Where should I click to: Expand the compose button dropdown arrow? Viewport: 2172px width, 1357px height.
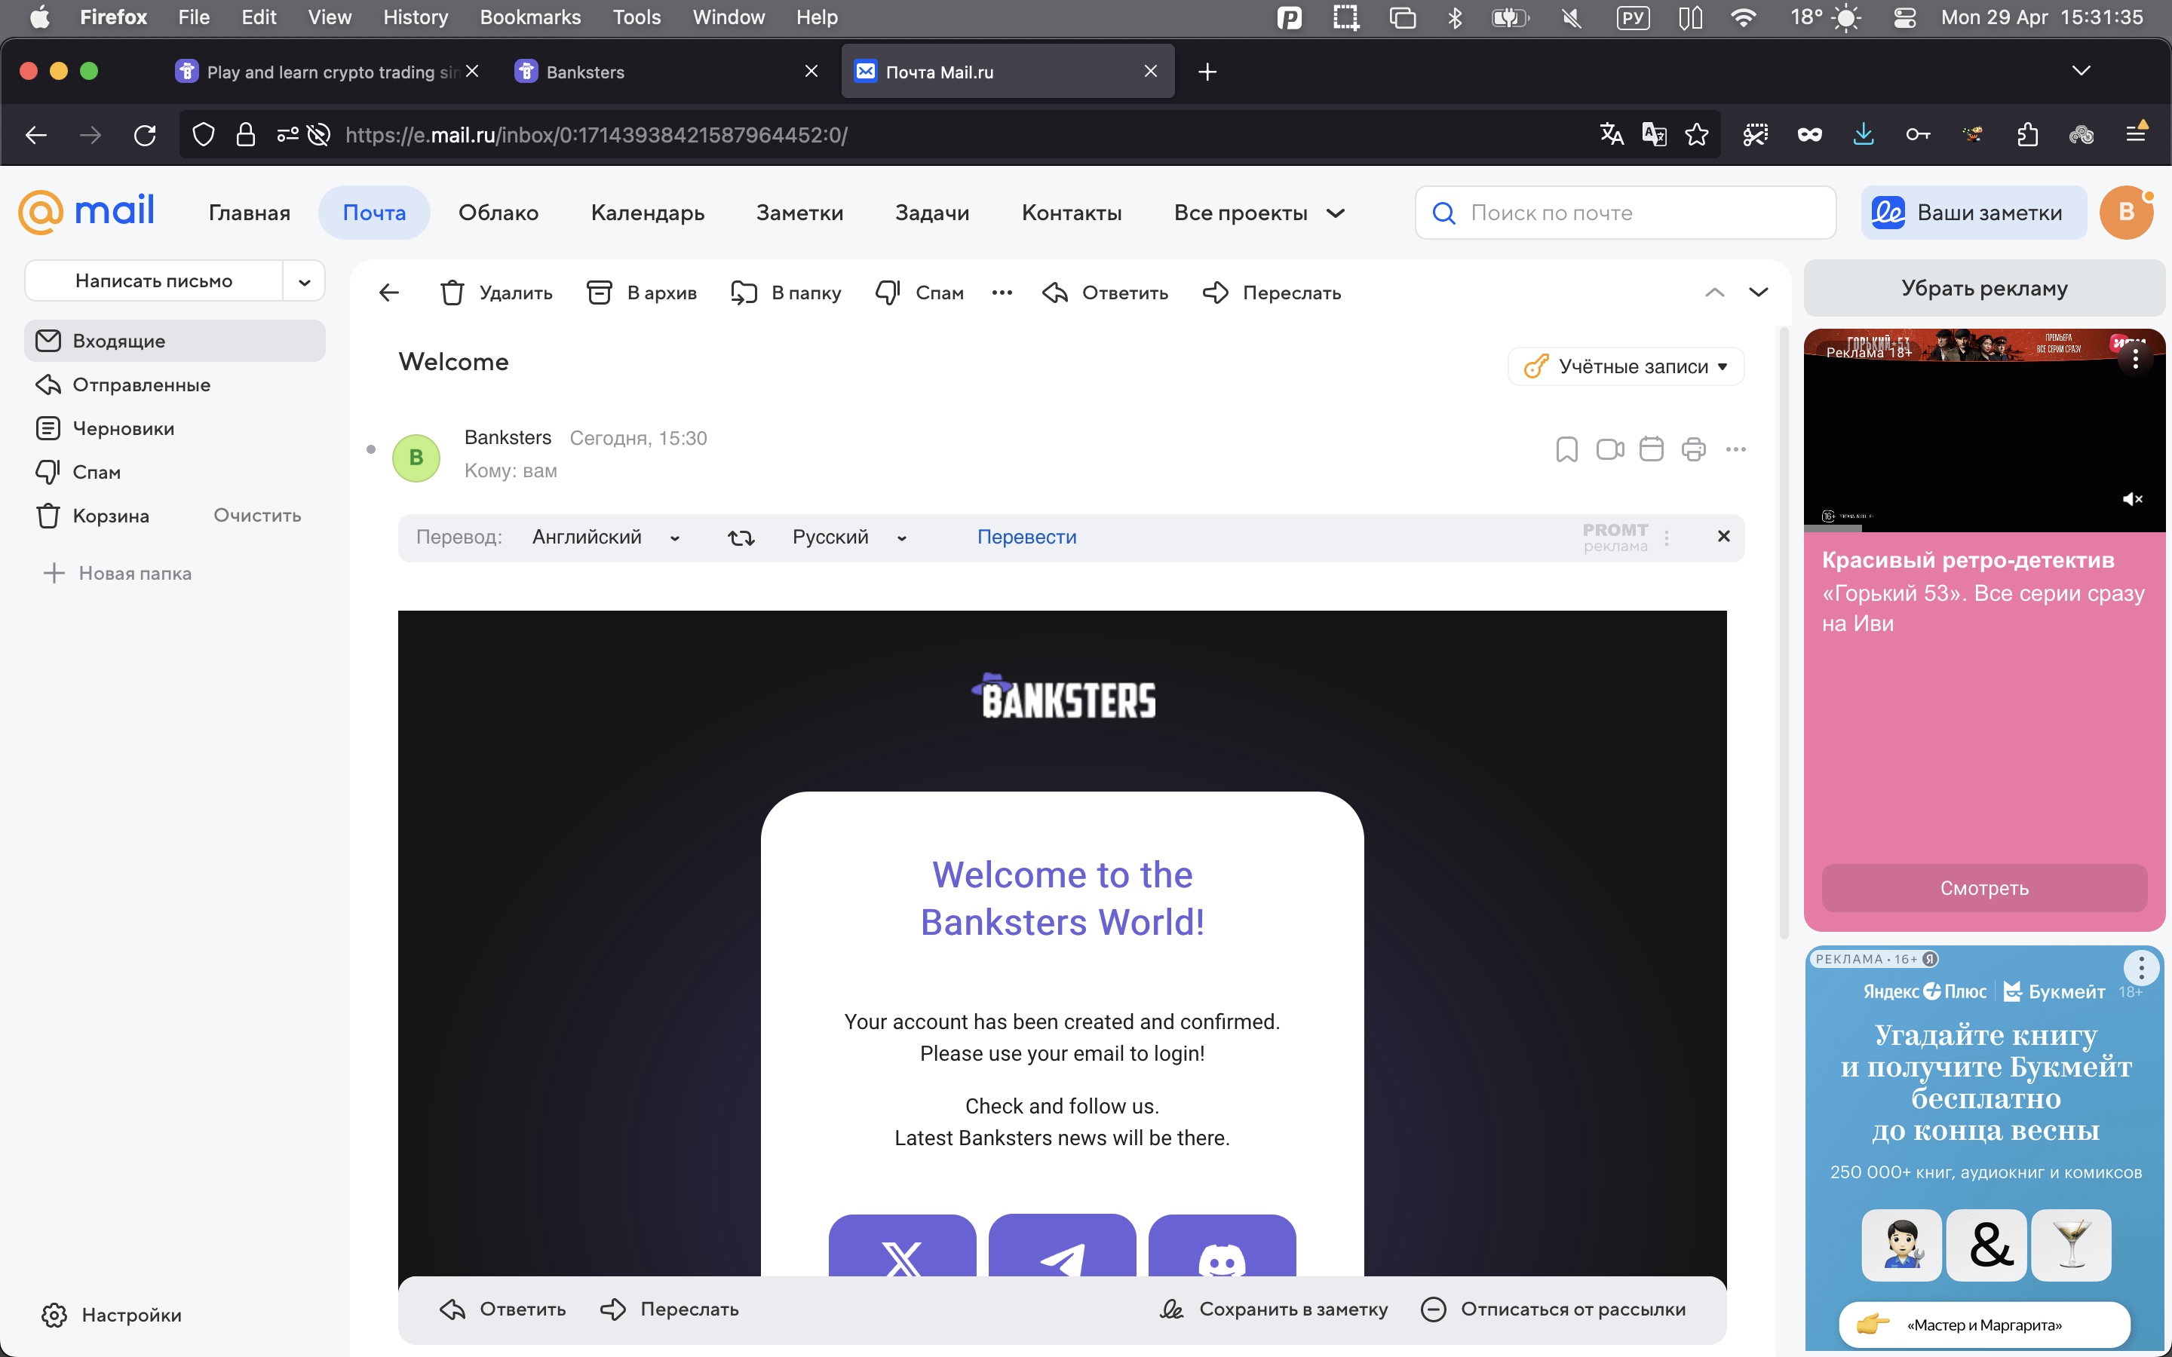click(304, 282)
